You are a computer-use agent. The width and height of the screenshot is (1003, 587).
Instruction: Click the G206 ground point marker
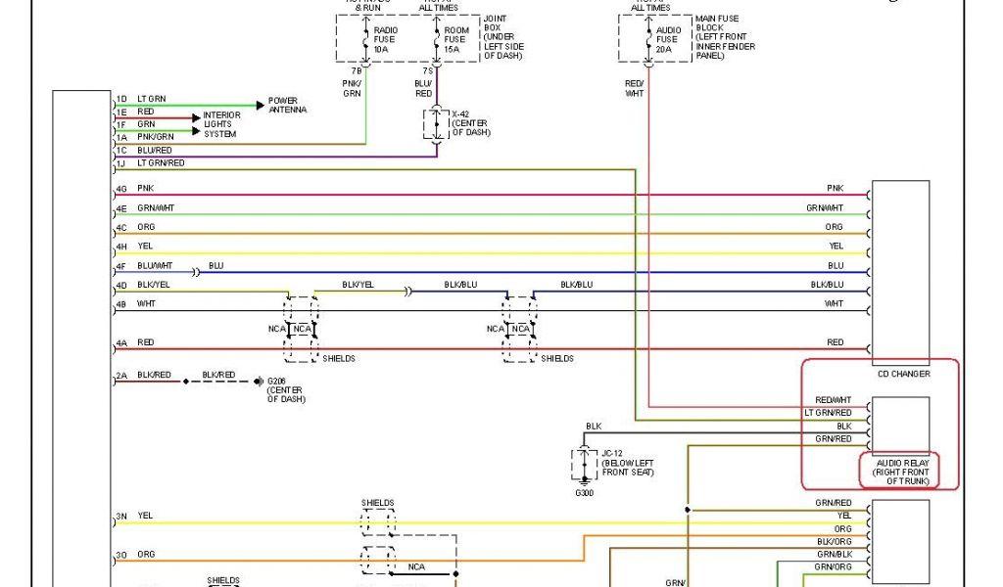coord(259,382)
